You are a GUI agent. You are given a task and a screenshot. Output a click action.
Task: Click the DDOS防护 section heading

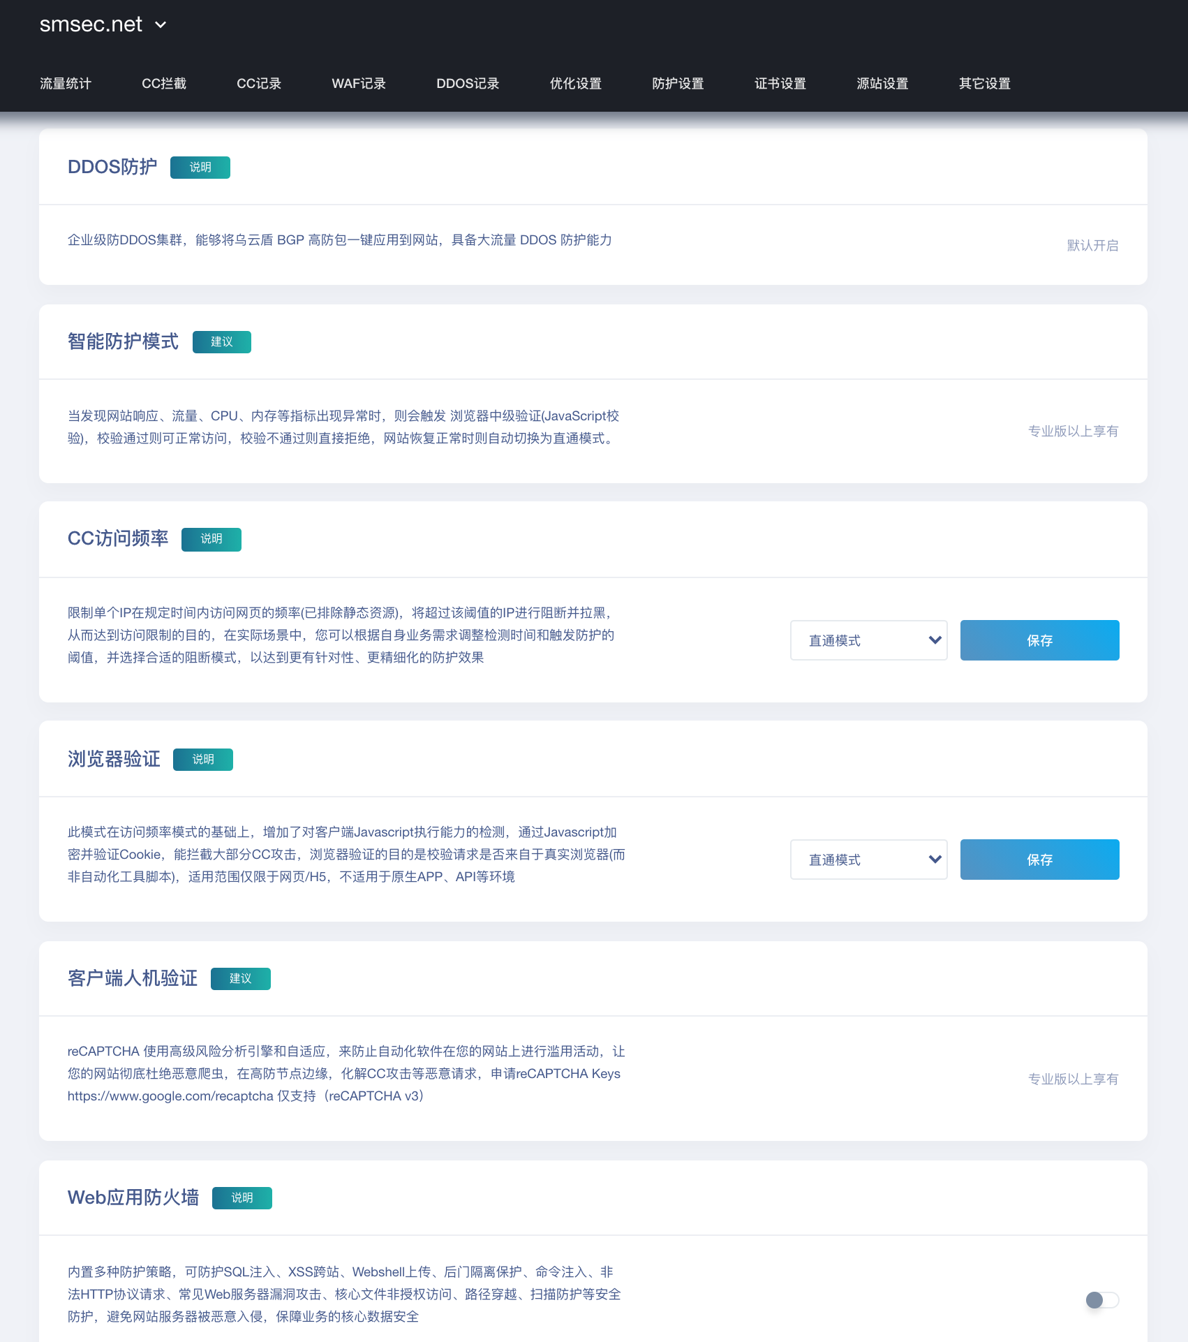pos(112,168)
